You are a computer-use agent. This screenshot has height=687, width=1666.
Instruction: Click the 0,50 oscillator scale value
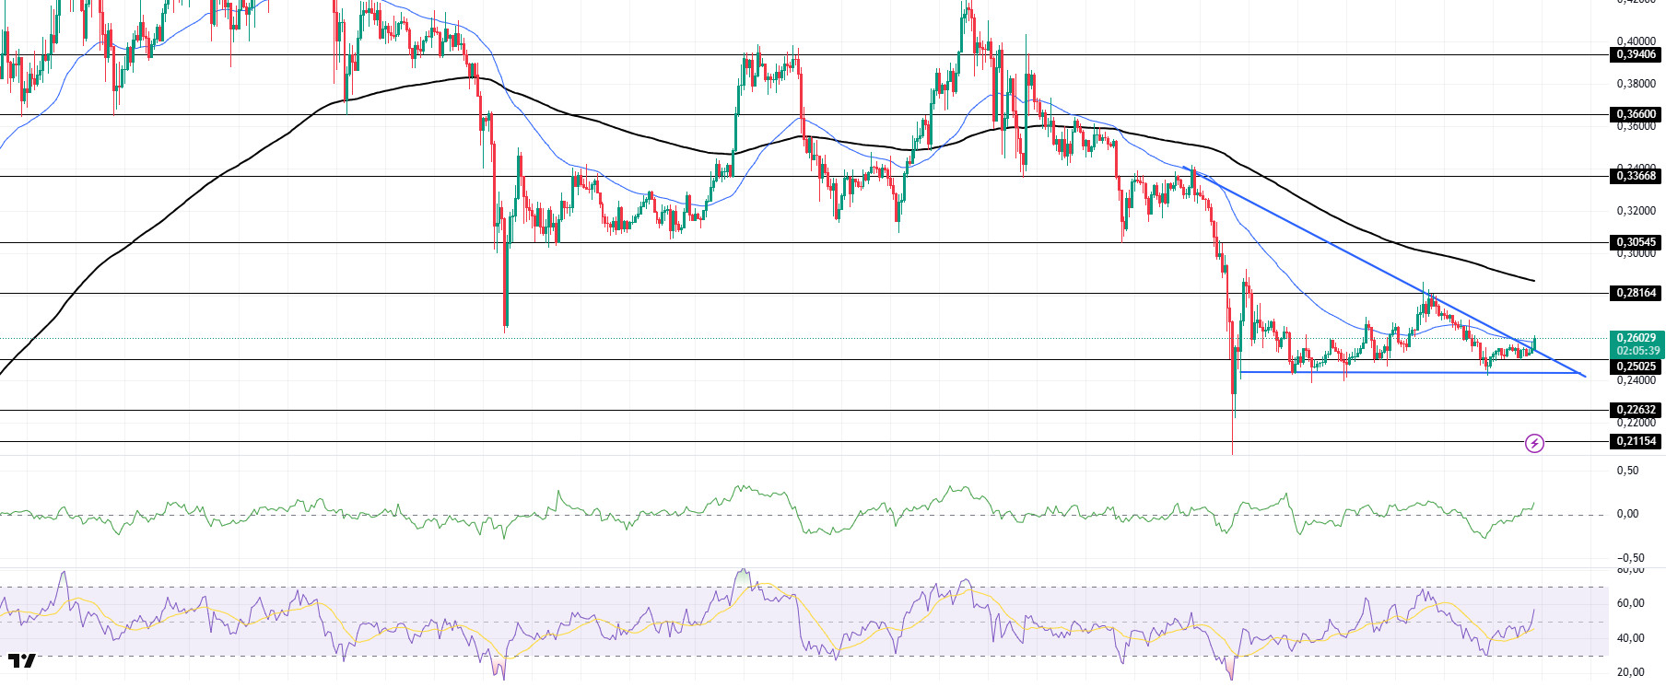pyautogui.click(x=1628, y=471)
